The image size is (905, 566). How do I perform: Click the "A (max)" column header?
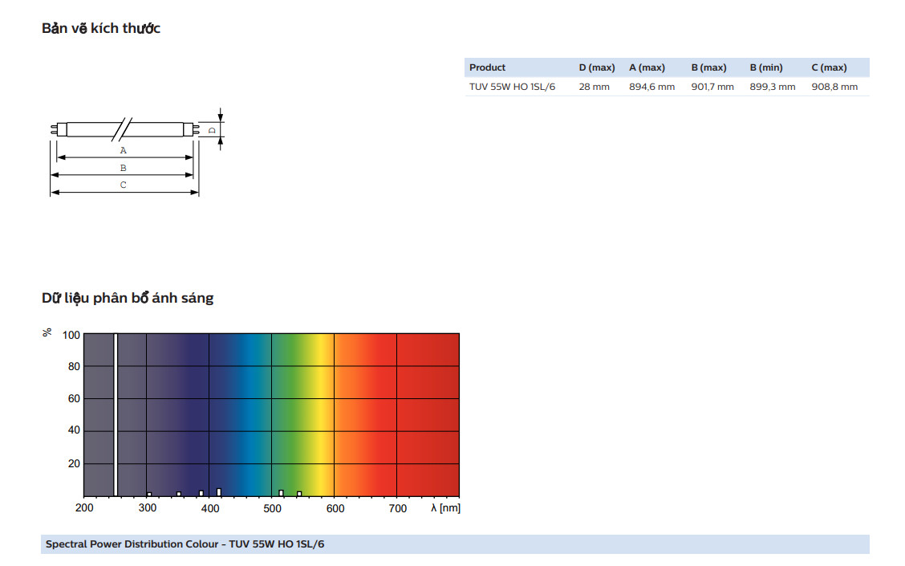(x=647, y=67)
